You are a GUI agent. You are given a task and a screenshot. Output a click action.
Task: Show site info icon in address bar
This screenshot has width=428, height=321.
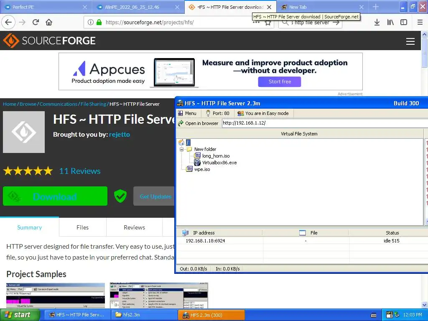pyautogui.click(x=91, y=22)
